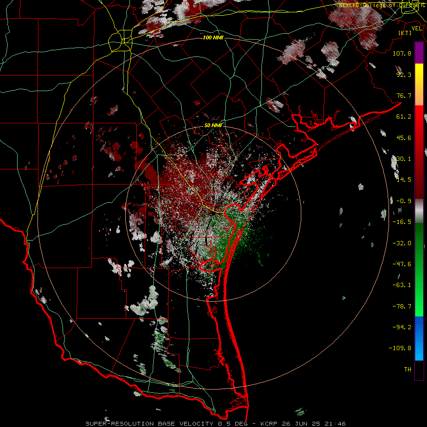Click the 61.2 velocity scale value
This screenshot has height=427, width=427.
click(x=404, y=117)
